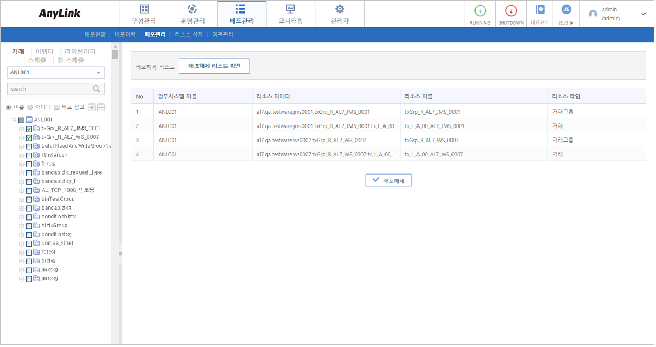The height and width of the screenshot is (347, 656).
Task: Select the 아이디 radio button
Action: tap(30, 107)
